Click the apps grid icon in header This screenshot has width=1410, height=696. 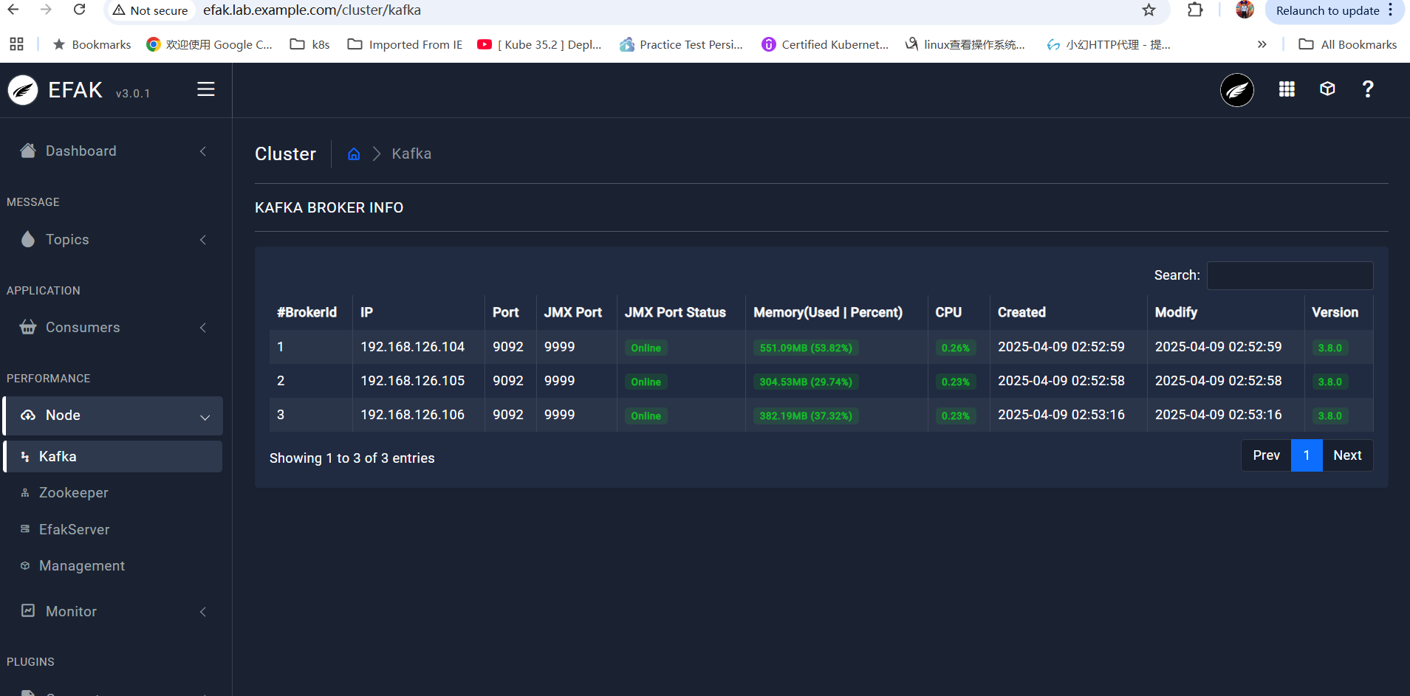click(1286, 89)
